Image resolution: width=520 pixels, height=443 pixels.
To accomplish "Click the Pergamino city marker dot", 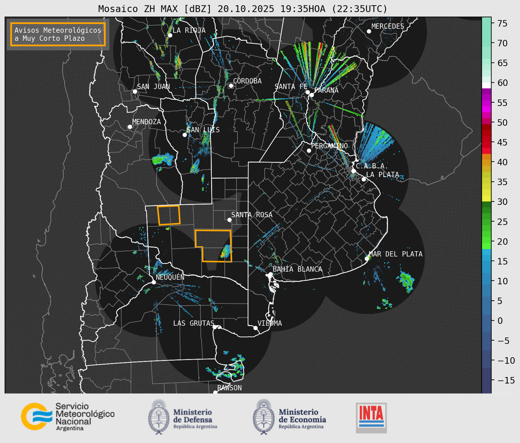I will coord(309,151).
